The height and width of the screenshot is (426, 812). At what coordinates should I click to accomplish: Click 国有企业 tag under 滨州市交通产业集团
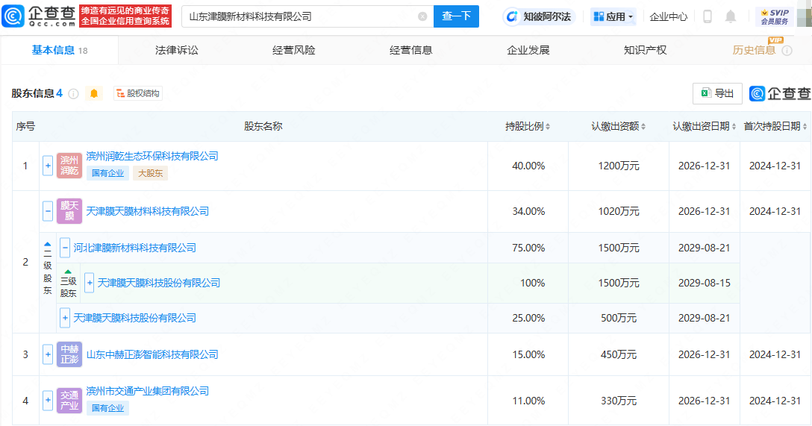tap(107, 408)
